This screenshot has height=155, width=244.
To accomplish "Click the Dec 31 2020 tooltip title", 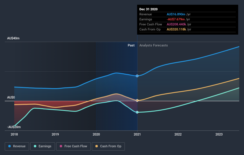I will point(149,9).
